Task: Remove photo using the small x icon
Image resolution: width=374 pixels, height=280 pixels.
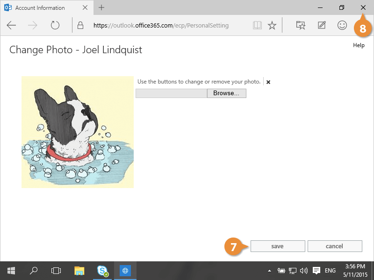Action: click(x=268, y=82)
